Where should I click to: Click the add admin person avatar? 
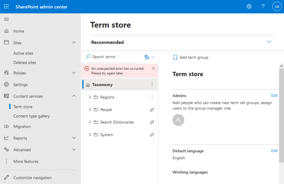(178, 120)
